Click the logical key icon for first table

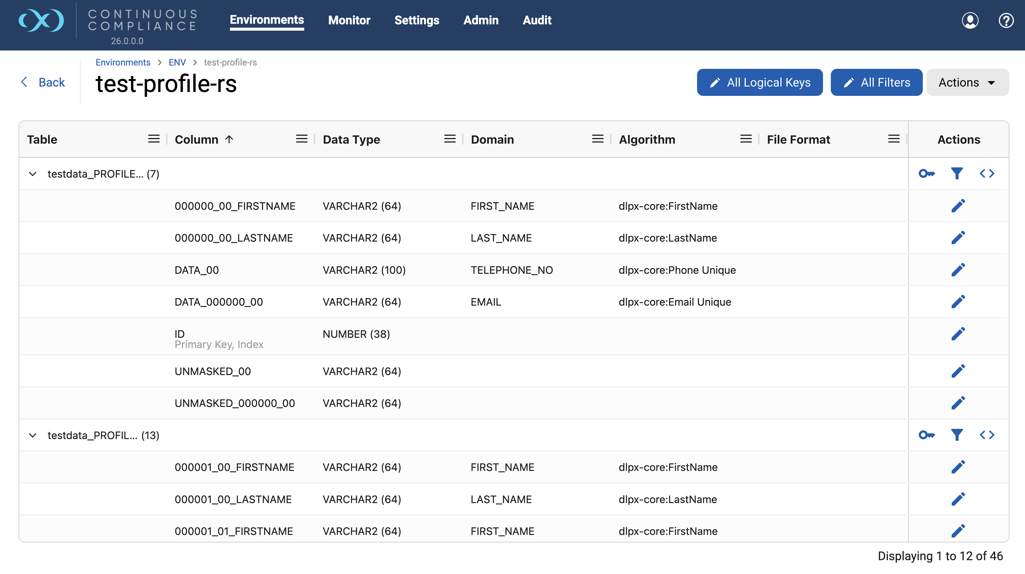(x=927, y=173)
